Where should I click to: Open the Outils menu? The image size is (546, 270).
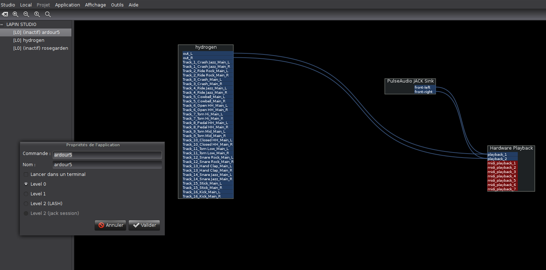click(x=117, y=5)
